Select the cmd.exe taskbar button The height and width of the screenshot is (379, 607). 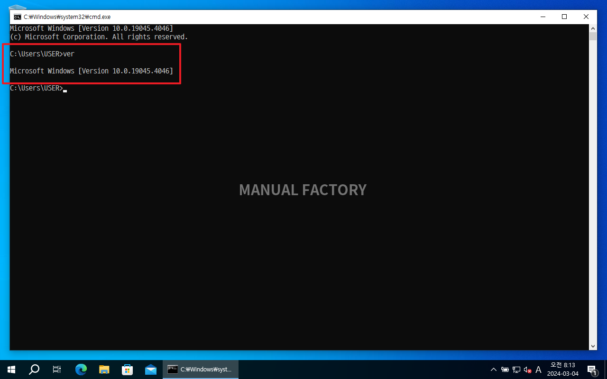click(201, 370)
